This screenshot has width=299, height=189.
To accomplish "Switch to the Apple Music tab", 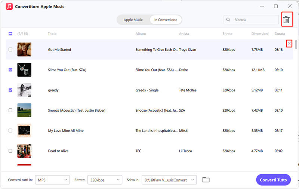I will click(133, 20).
